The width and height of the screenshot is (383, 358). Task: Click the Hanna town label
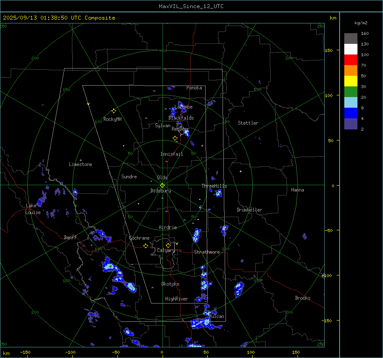[297, 190]
